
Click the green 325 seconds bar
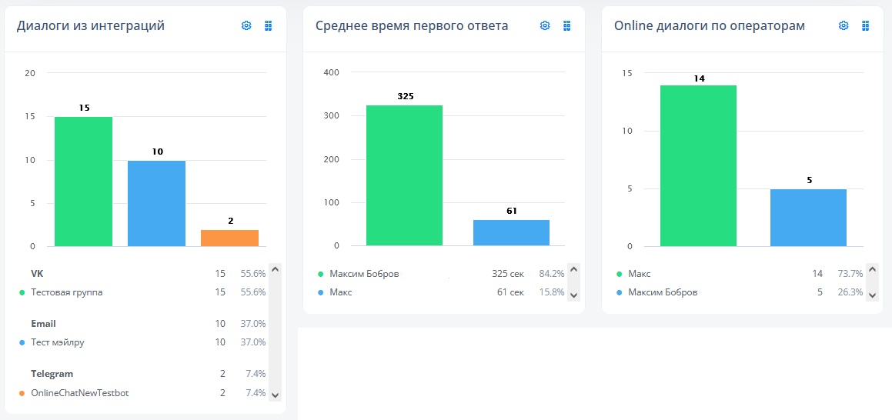pos(405,175)
